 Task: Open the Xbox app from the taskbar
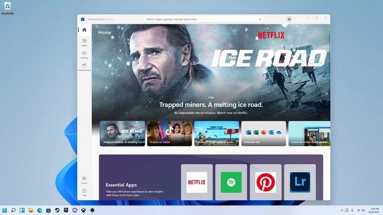pyautogui.click(x=84, y=210)
